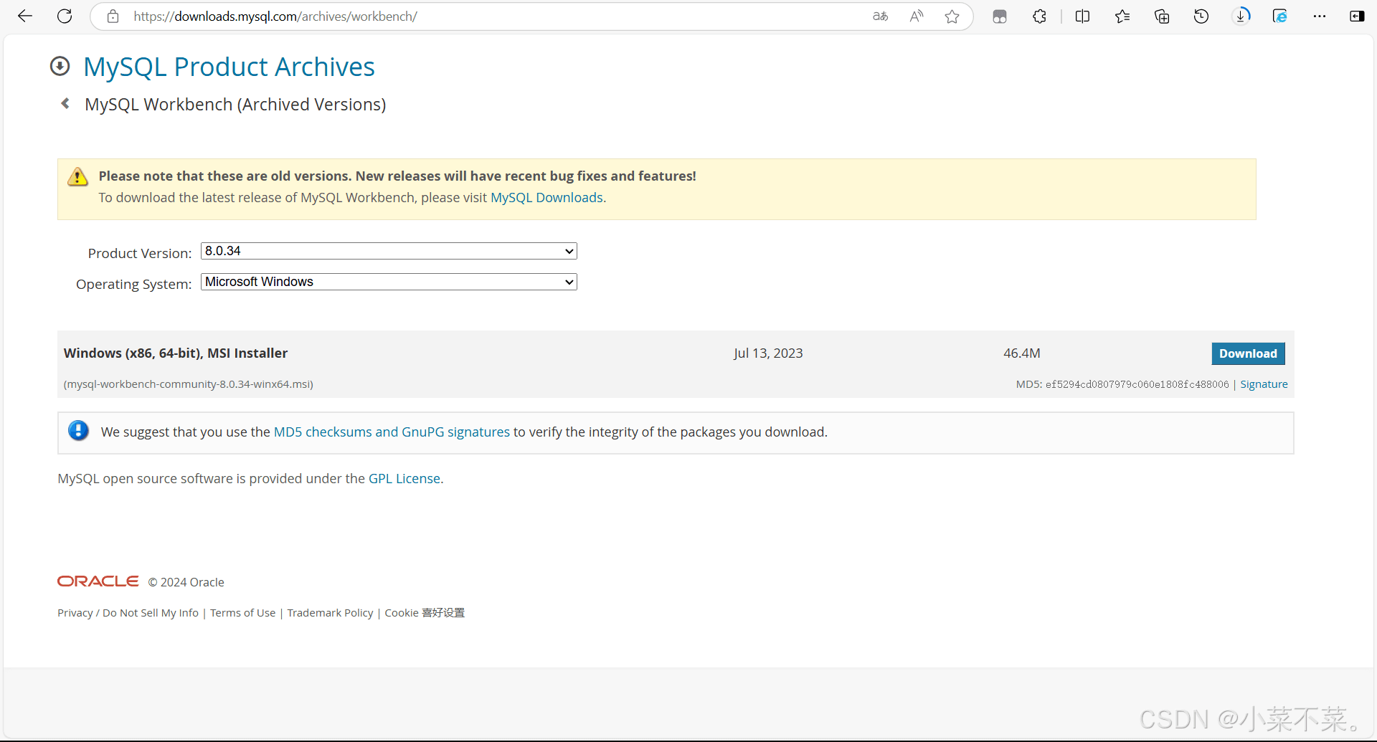Activate the read aloud icon
The width and height of the screenshot is (1377, 742).
point(917,16)
